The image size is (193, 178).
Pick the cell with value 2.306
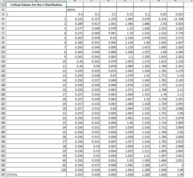pyautogui.click(x=175, y=52)
